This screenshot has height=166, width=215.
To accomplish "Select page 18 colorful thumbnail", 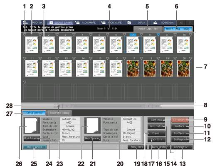I will tap(150, 68).
